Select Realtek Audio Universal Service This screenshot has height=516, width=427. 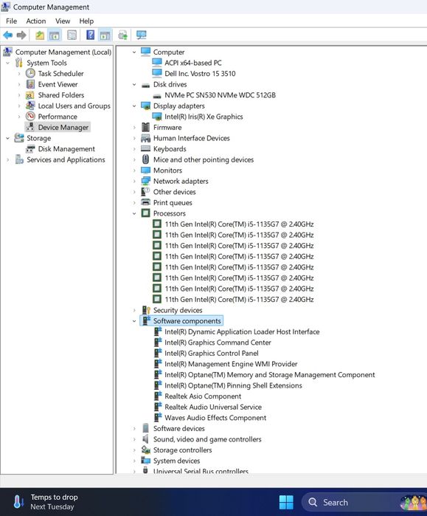point(213,407)
